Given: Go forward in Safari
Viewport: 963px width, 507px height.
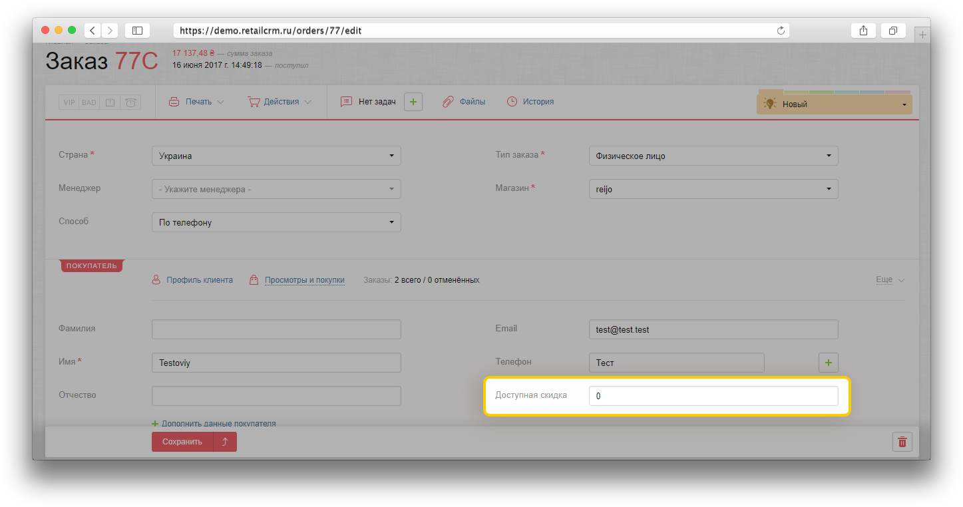Looking at the screenshot, I should coord(110,31).
